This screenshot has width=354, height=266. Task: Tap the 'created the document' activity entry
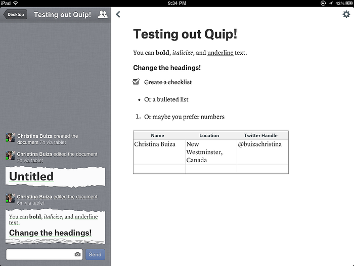(x=48, y=139)
